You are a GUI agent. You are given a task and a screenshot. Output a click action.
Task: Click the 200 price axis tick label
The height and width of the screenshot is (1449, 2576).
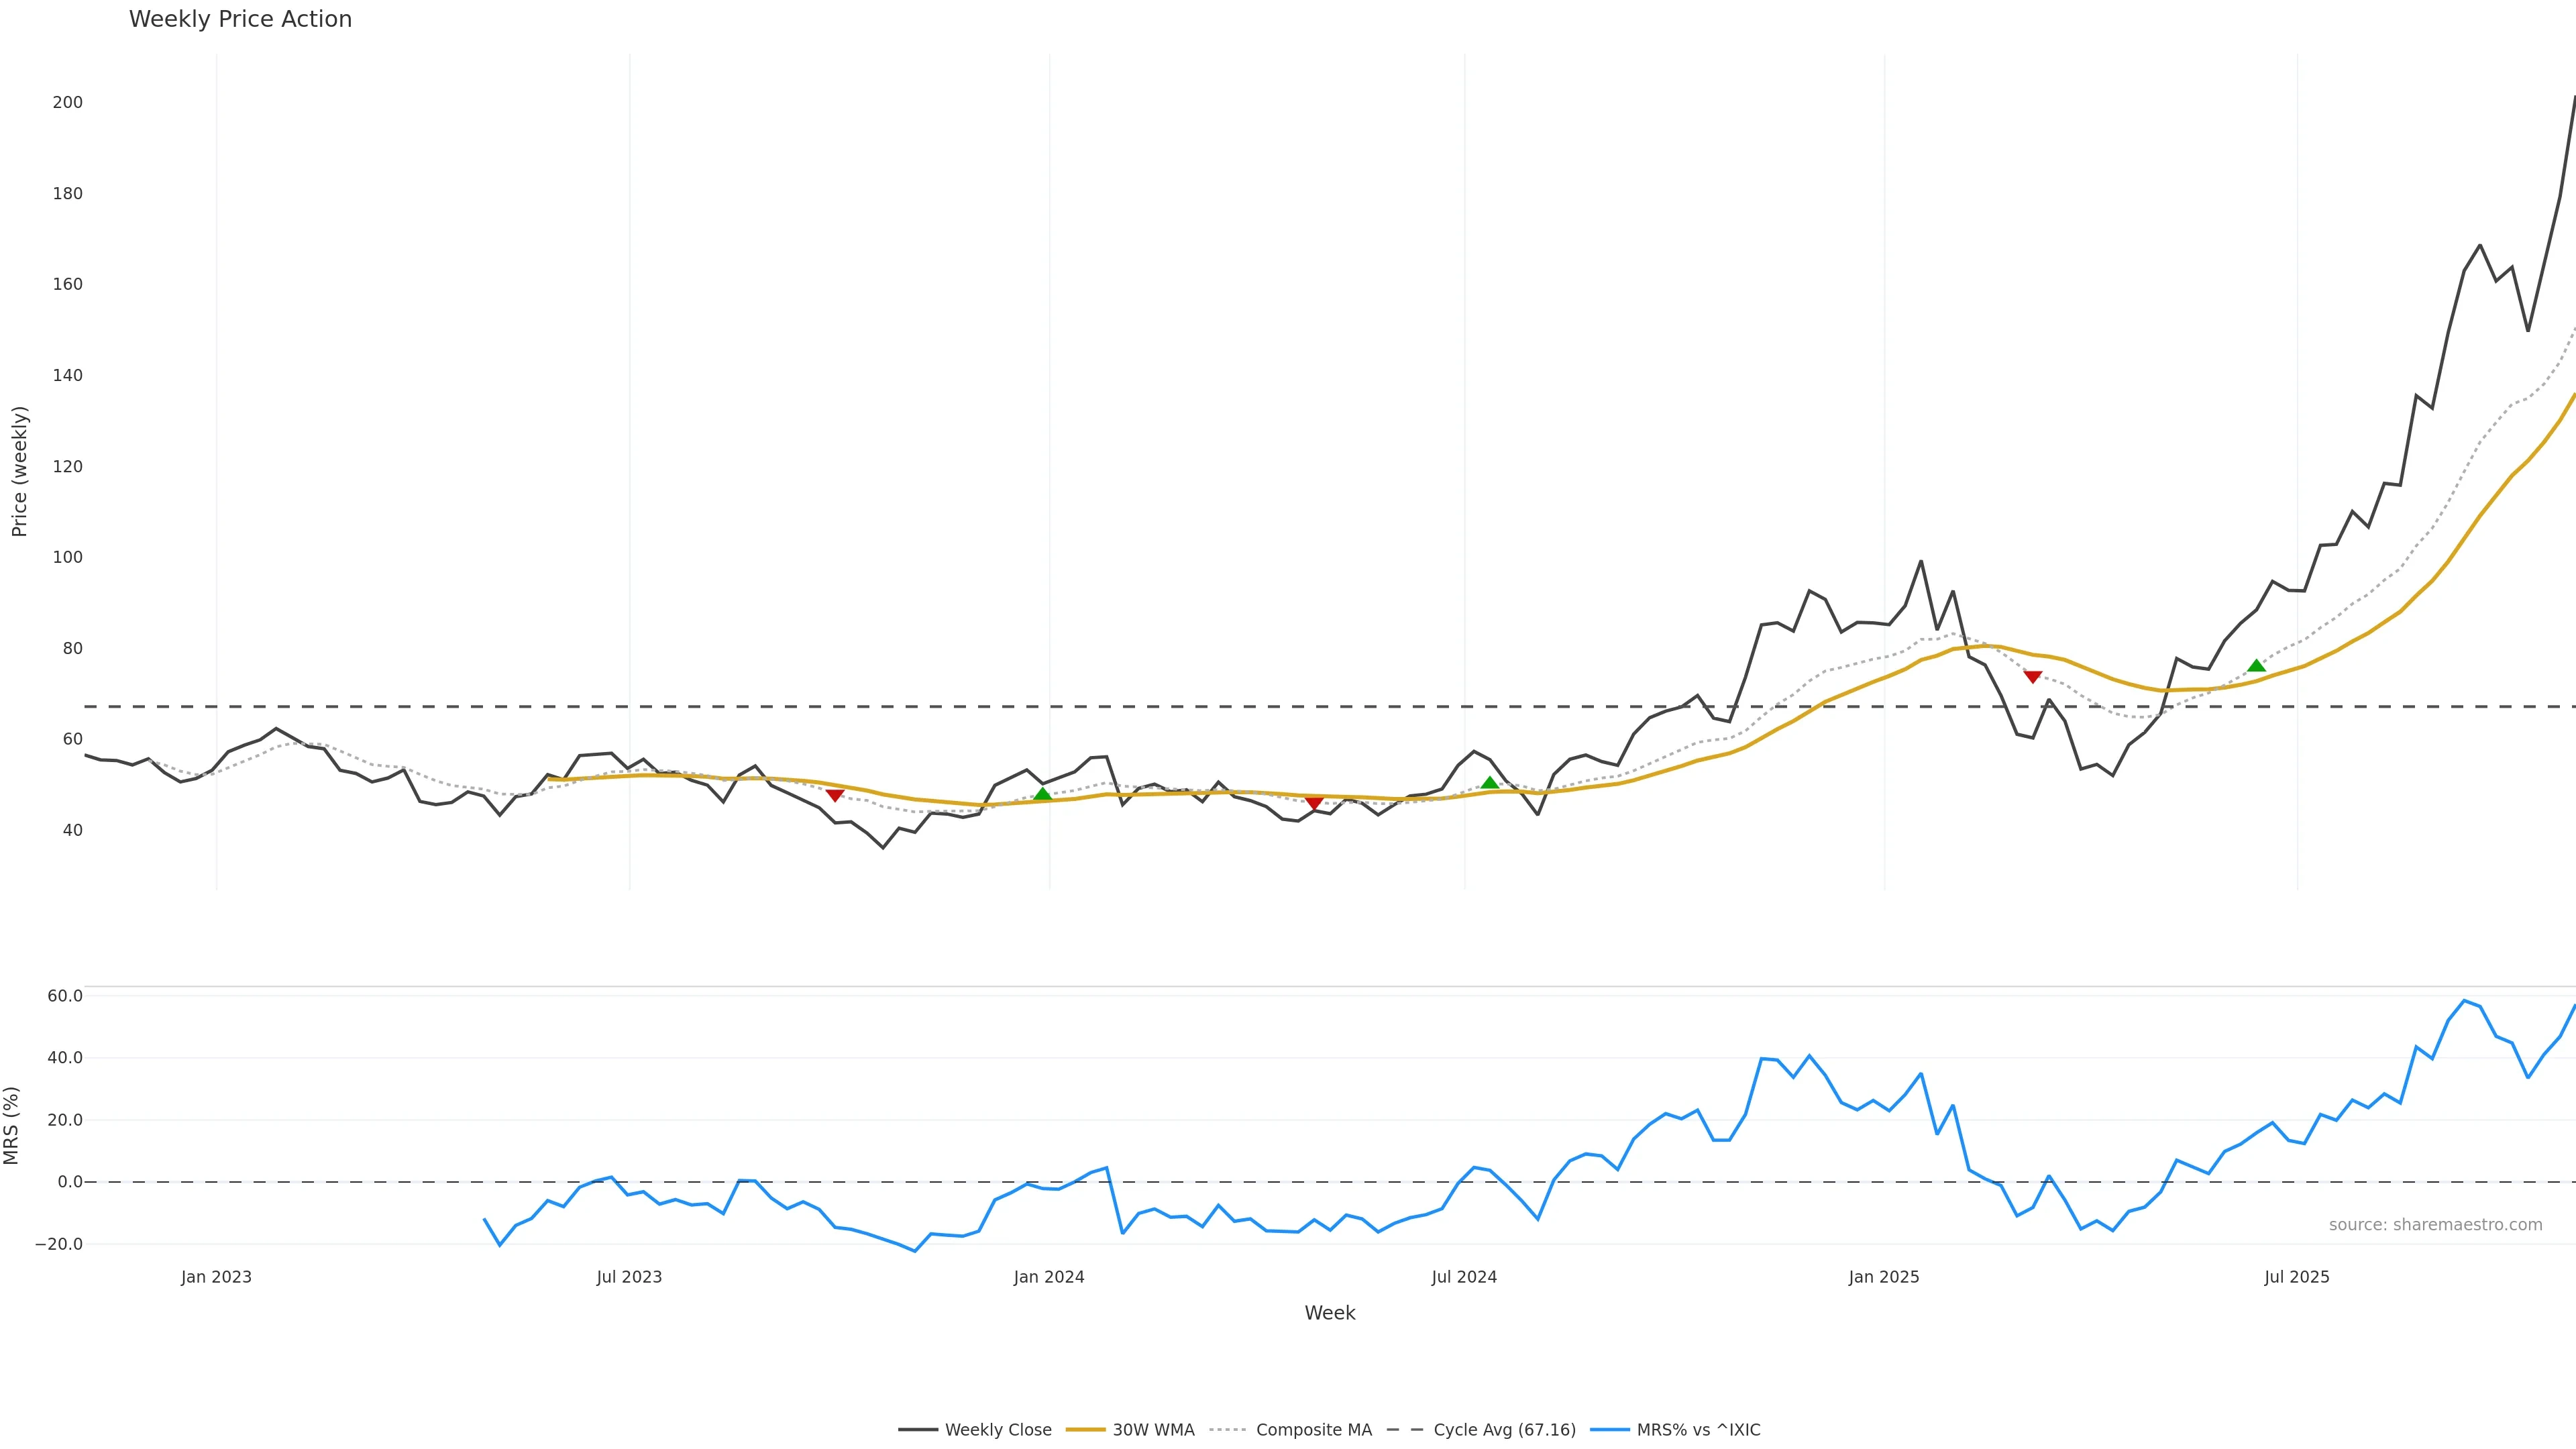point(68,102)
